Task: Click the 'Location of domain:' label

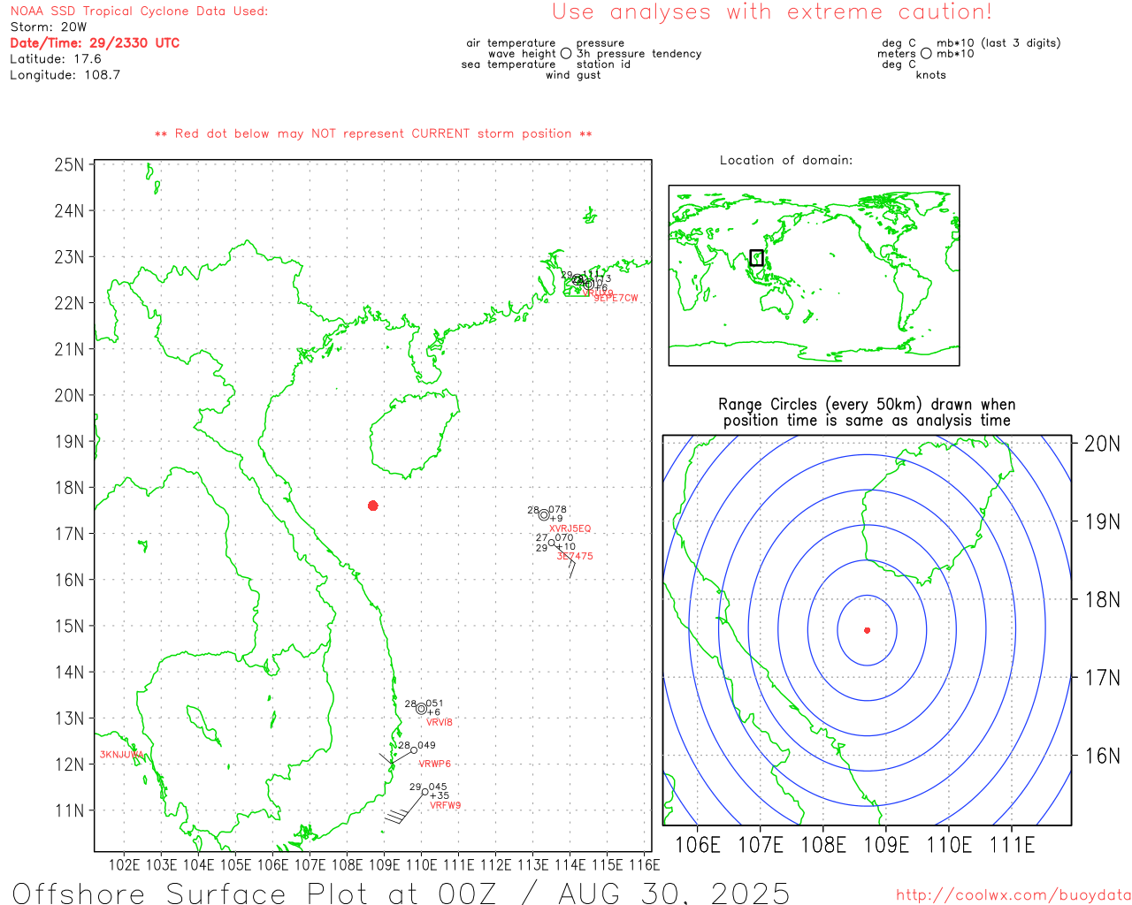Action: (x=786, y=160)
